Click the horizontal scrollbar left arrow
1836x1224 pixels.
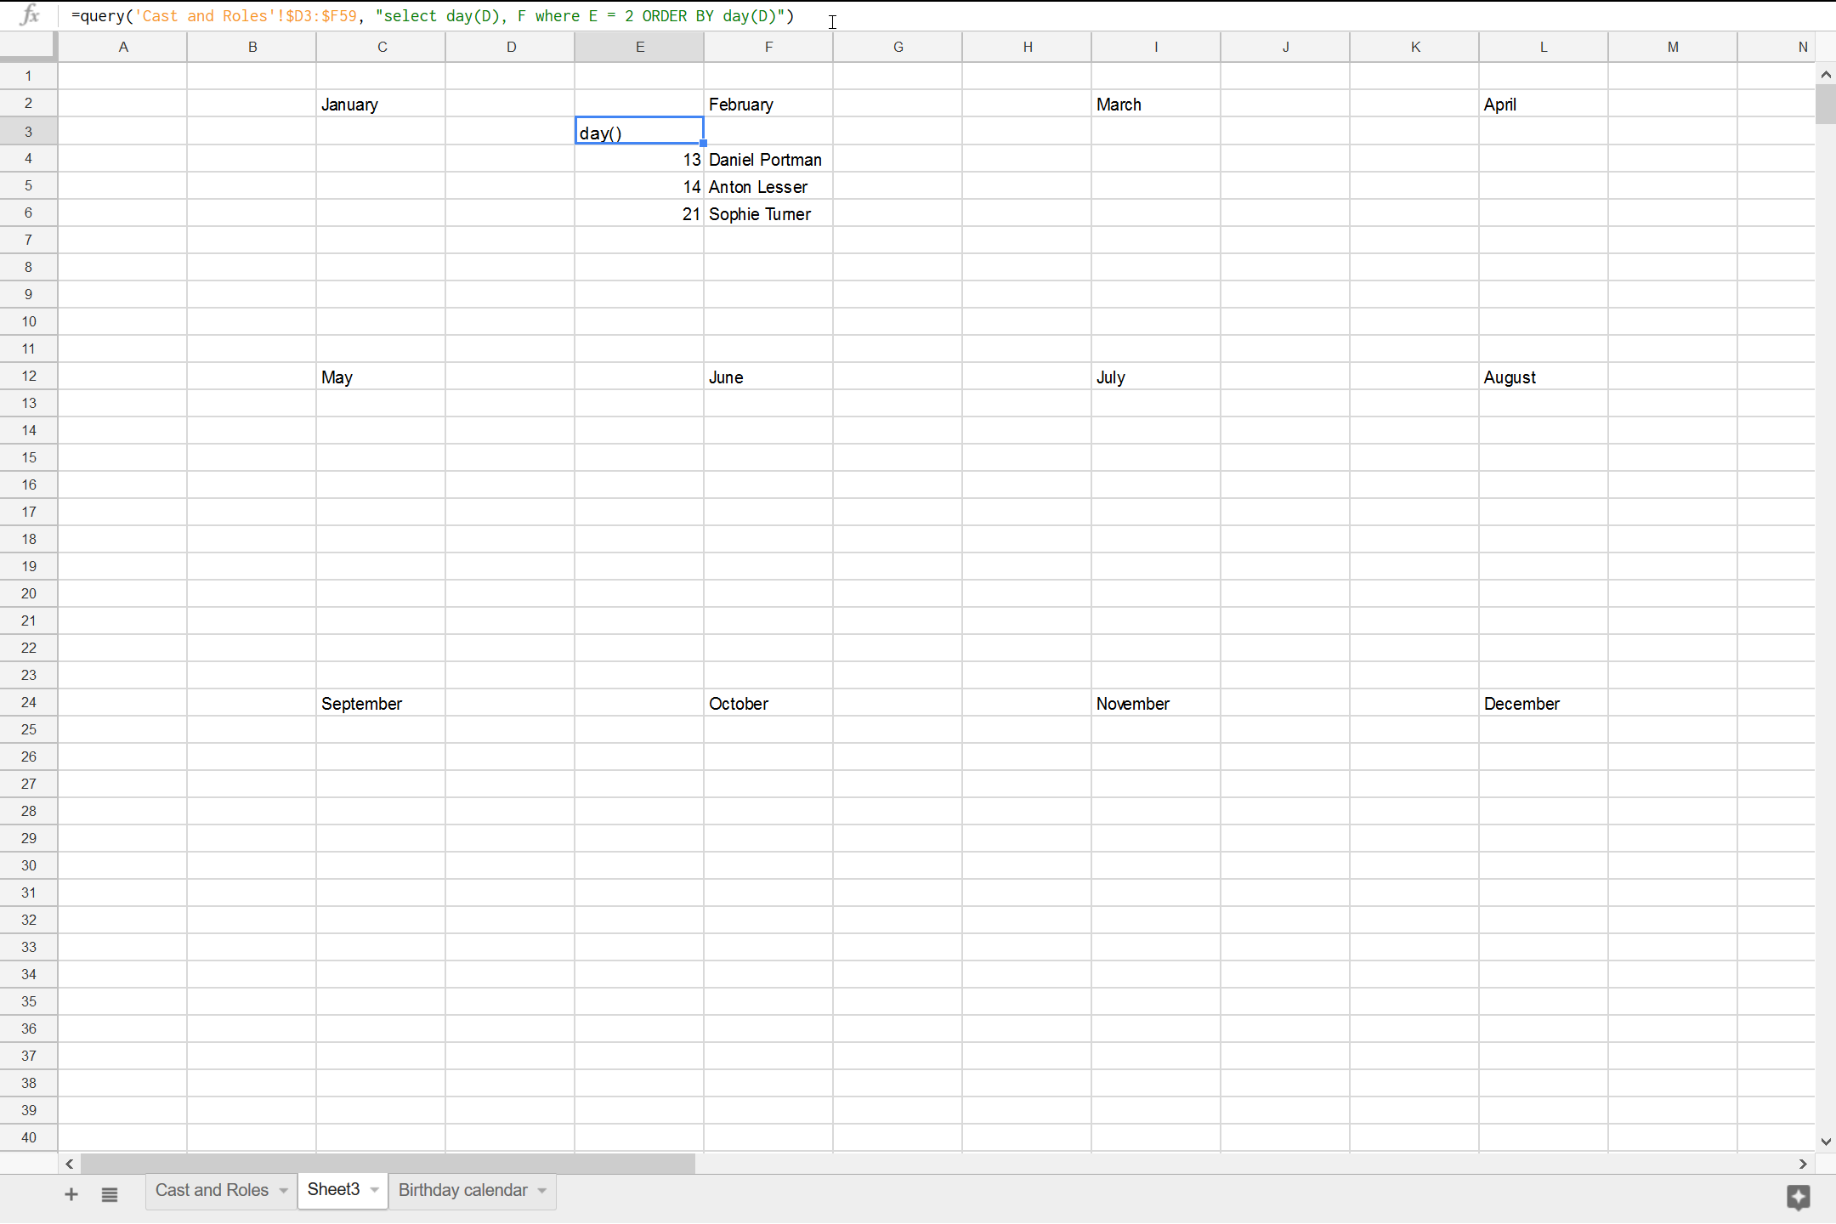69,1163
